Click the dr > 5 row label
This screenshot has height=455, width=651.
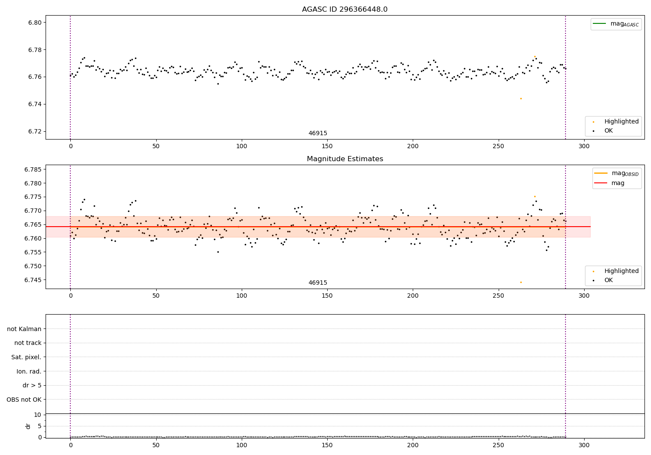32,385
